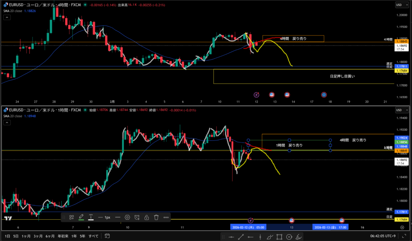
Task: Open drawing templates in floating toolbar
Action: [71, 217]
